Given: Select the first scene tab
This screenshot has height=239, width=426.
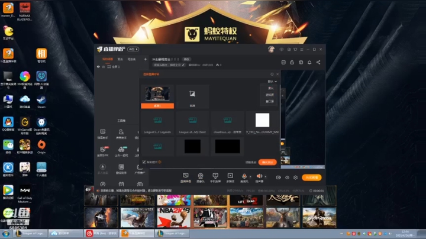Looking at the screenshot, I should point(108,59).
